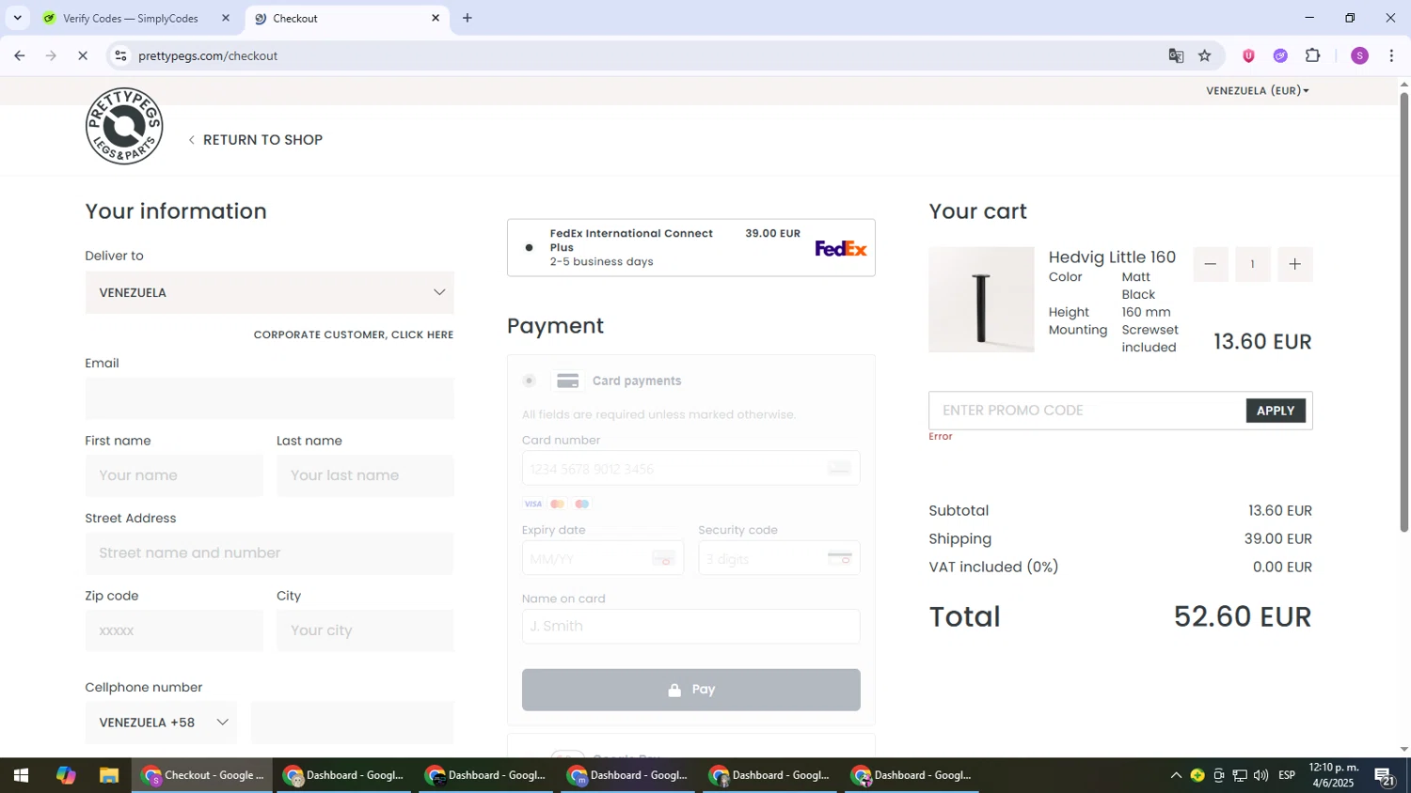Open File Explorer from taskbar
The width and height of the screenshot is (1411, 793).
click(x=109, y=775)
